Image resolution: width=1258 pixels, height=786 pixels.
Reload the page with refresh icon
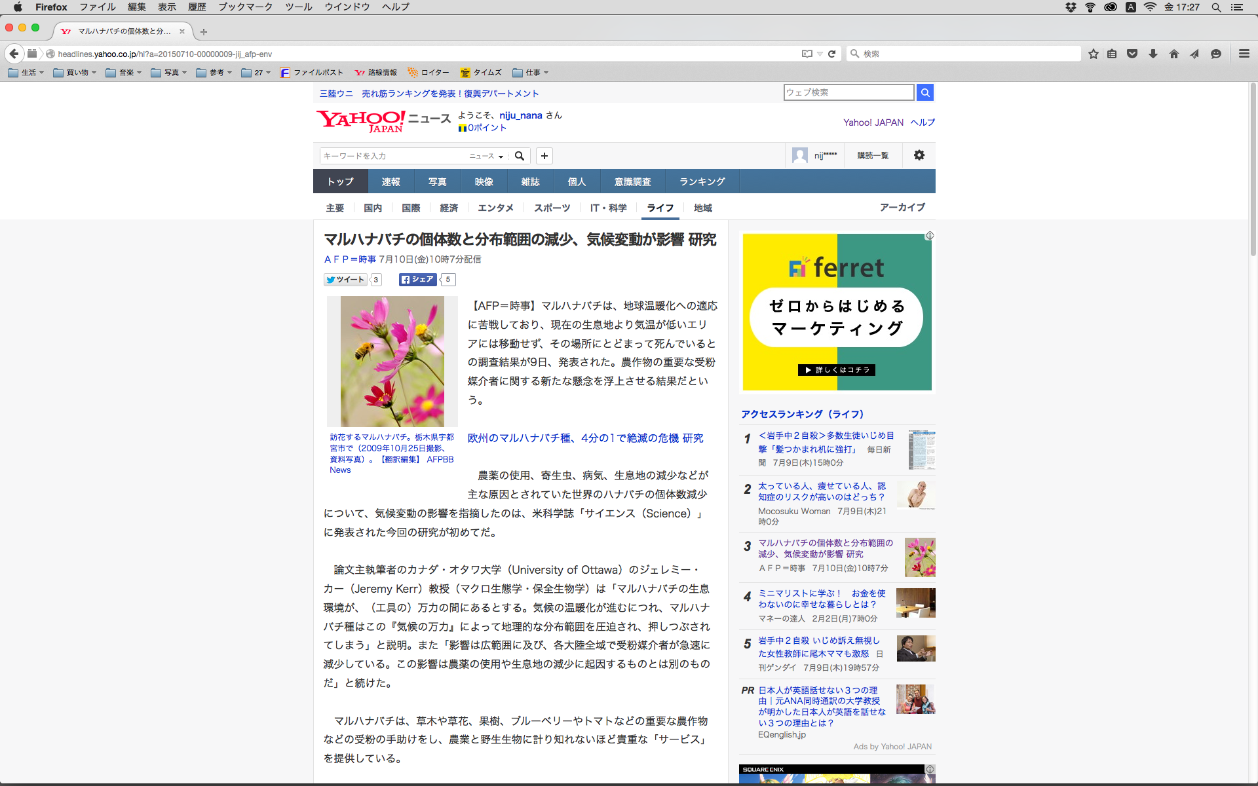click(831, 54)
